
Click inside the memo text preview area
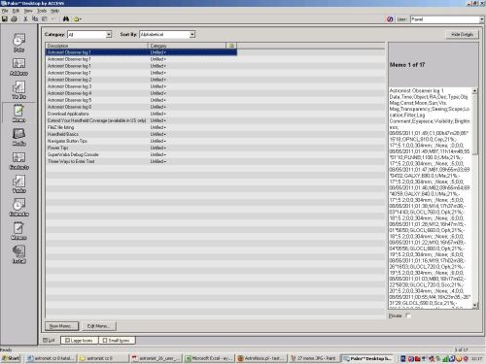tap(430, 197)
